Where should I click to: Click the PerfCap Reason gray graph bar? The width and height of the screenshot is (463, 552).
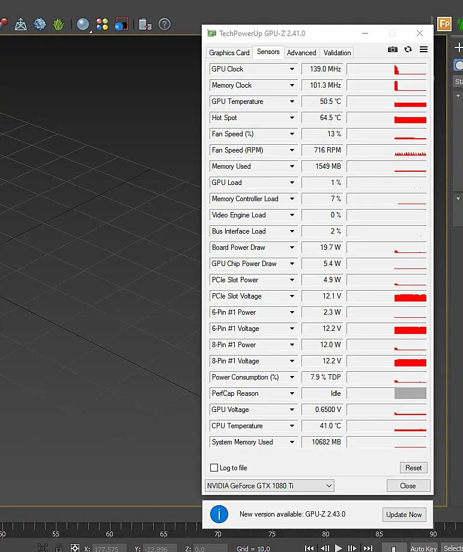(x=410, y=393)
